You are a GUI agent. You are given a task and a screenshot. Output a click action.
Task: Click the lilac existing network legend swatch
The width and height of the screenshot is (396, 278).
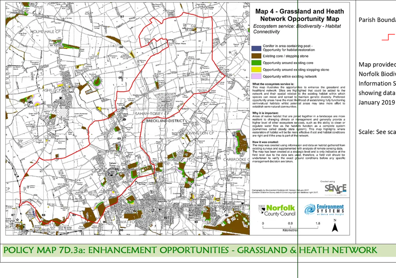[256, 76]
